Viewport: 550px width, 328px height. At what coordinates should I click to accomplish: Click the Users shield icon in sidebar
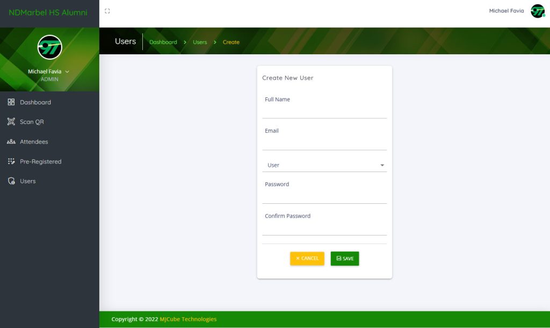(x=11, y=181)
